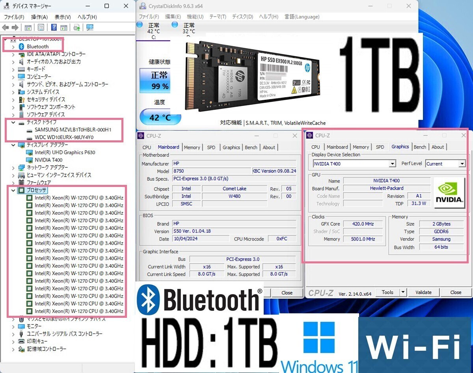Click the printer icon beside 印刷キュー
The width and height of the screenshot is (473, 373).
click(22, 341)
